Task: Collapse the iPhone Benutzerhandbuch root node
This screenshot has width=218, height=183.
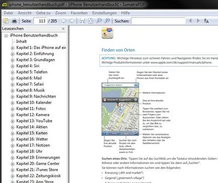Action: (6, 35)
